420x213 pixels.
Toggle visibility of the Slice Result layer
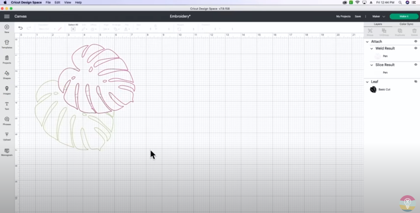(416, 65)
